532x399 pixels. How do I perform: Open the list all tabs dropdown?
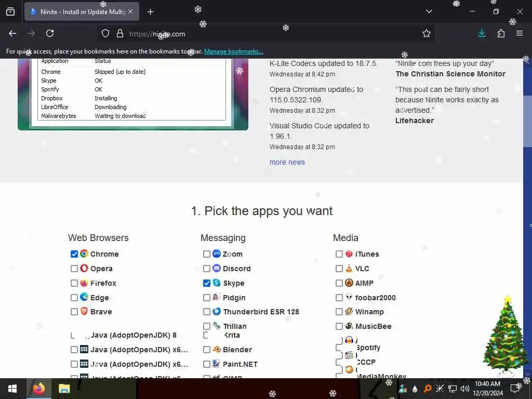[x=429, y=11]
